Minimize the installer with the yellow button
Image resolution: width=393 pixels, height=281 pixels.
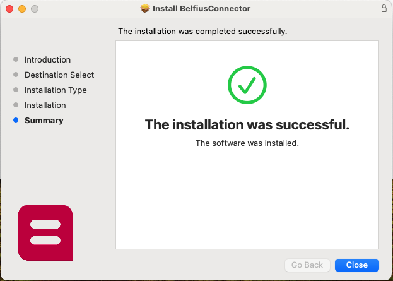pos(22,9)
